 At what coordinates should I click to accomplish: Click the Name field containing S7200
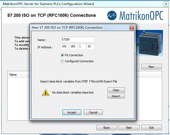click(x=78, y=39)
